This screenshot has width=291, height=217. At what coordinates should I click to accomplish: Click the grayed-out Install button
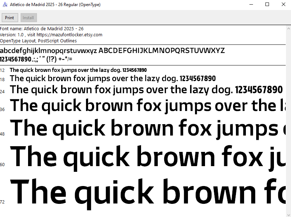[28, 18]
